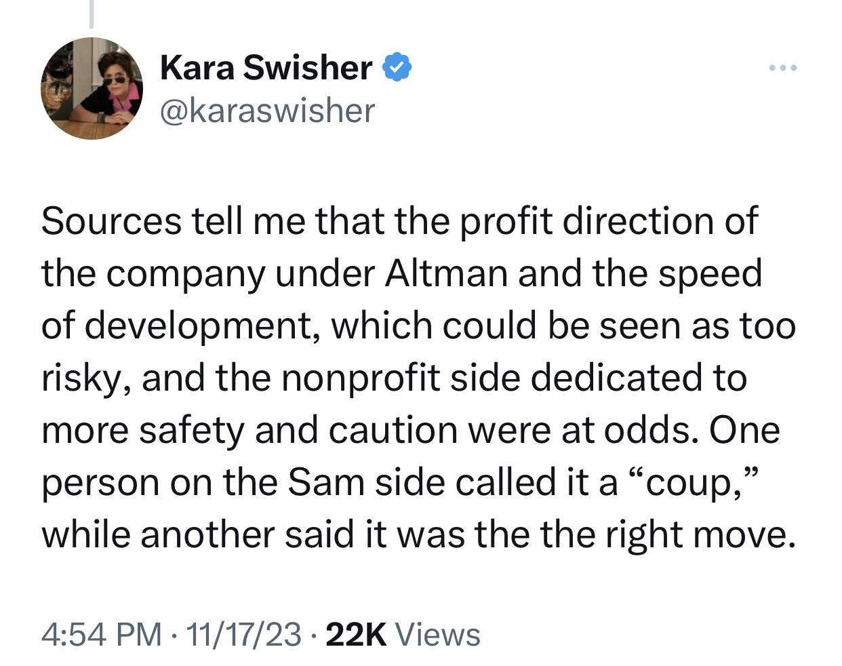The width and height of the screenshot is (842, 666).
Task: Click the phrase "right move" ending the tweet
Action: click(700, 535)
